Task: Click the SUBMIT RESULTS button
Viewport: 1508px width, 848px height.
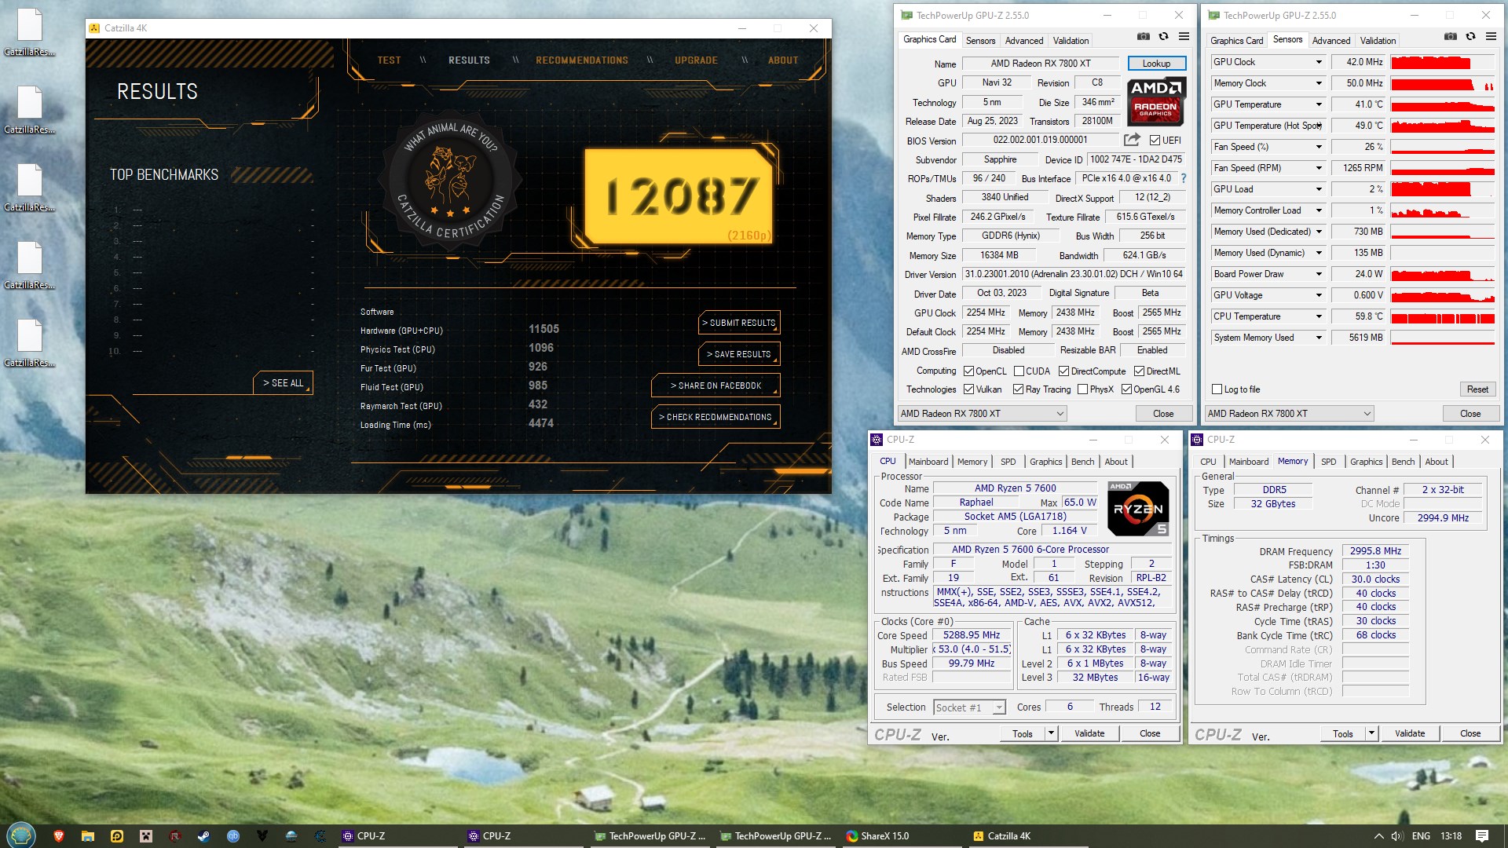Action: (x=738, y=323)
